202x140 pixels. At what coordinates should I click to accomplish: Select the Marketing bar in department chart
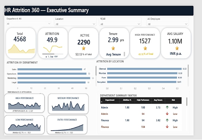(54, 78)
